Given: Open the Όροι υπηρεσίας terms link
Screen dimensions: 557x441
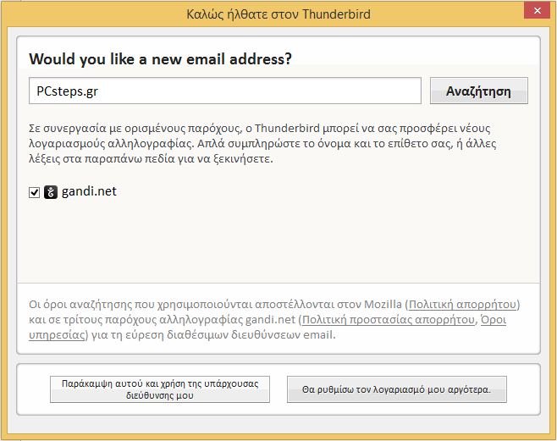Looking at the screenshot, I should point(493,320).
